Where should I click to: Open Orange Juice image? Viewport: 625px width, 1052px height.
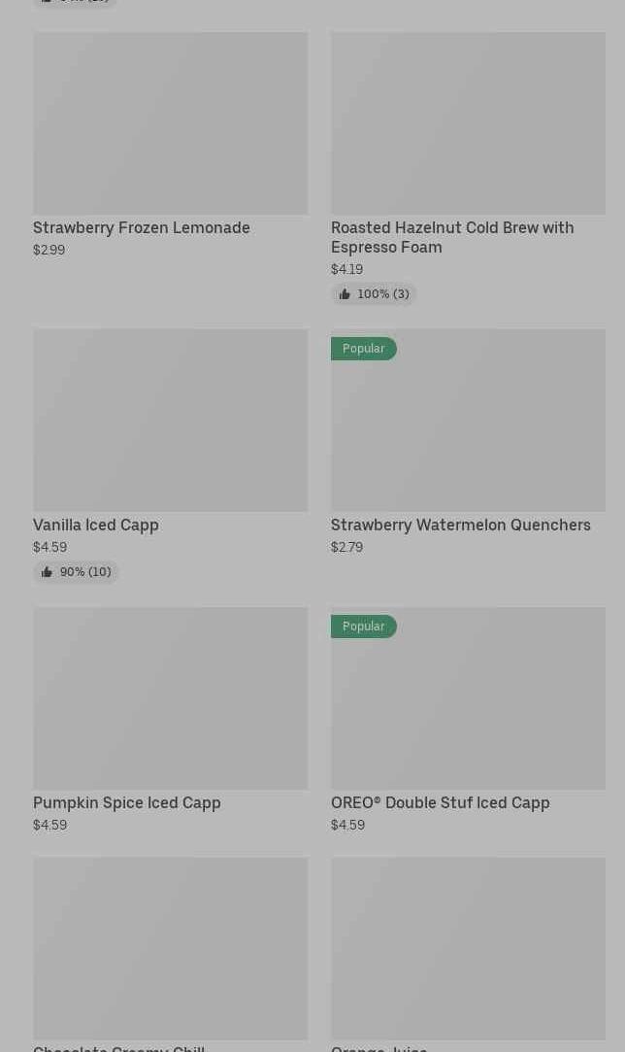pos(468,947)
